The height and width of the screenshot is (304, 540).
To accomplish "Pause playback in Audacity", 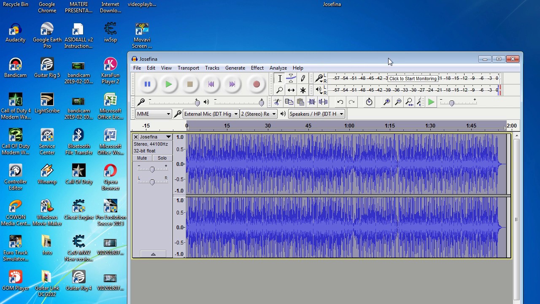I will [147, 84].
